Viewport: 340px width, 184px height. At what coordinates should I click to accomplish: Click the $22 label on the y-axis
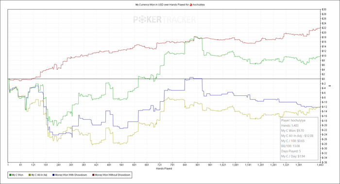click(x=324, y=28)
